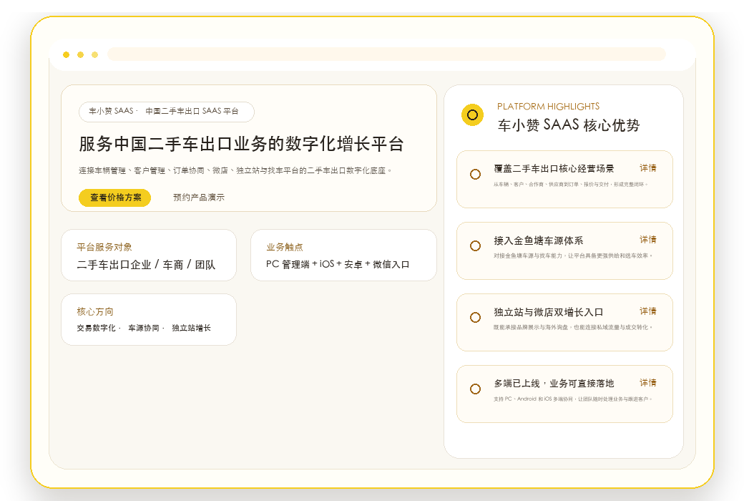Click the title 独立站与微店双增长入口

pyautogui.click(x=549, y=313)
